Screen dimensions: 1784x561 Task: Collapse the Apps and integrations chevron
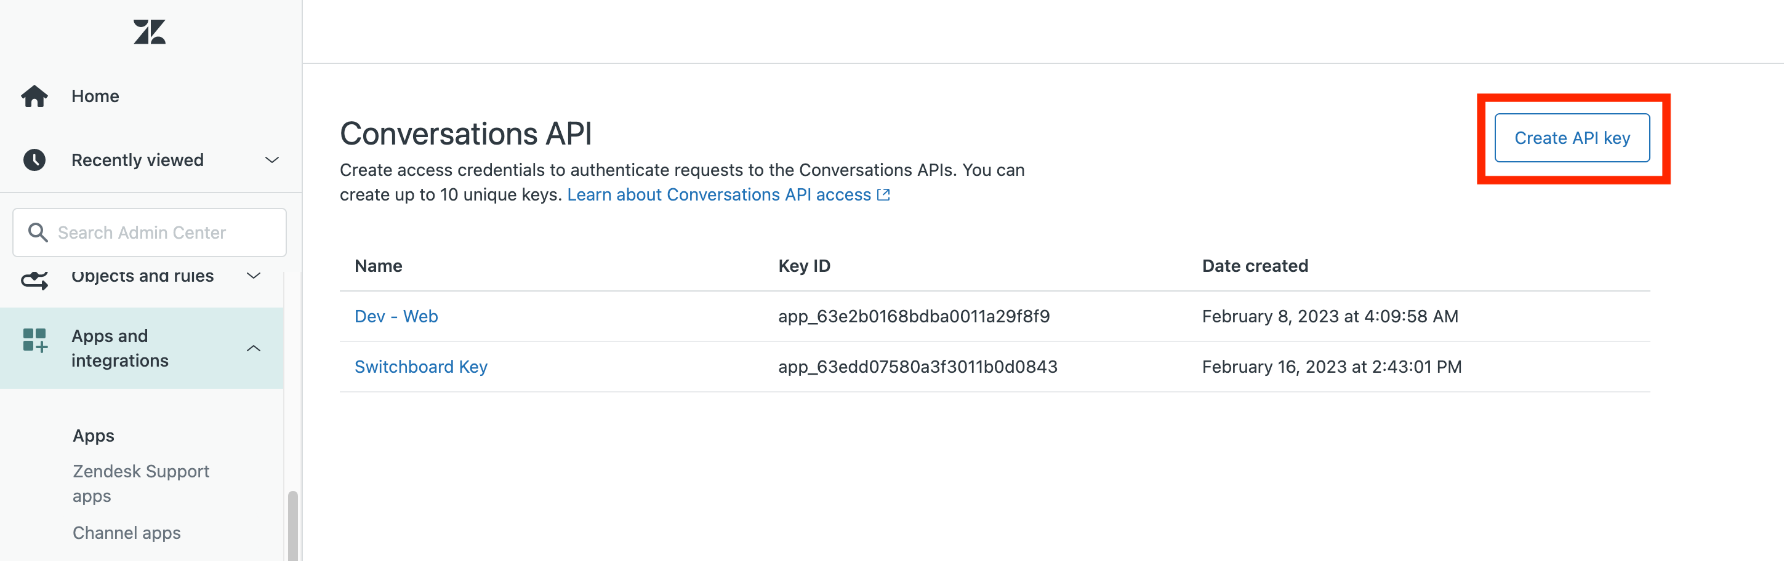tap(254, 348)
